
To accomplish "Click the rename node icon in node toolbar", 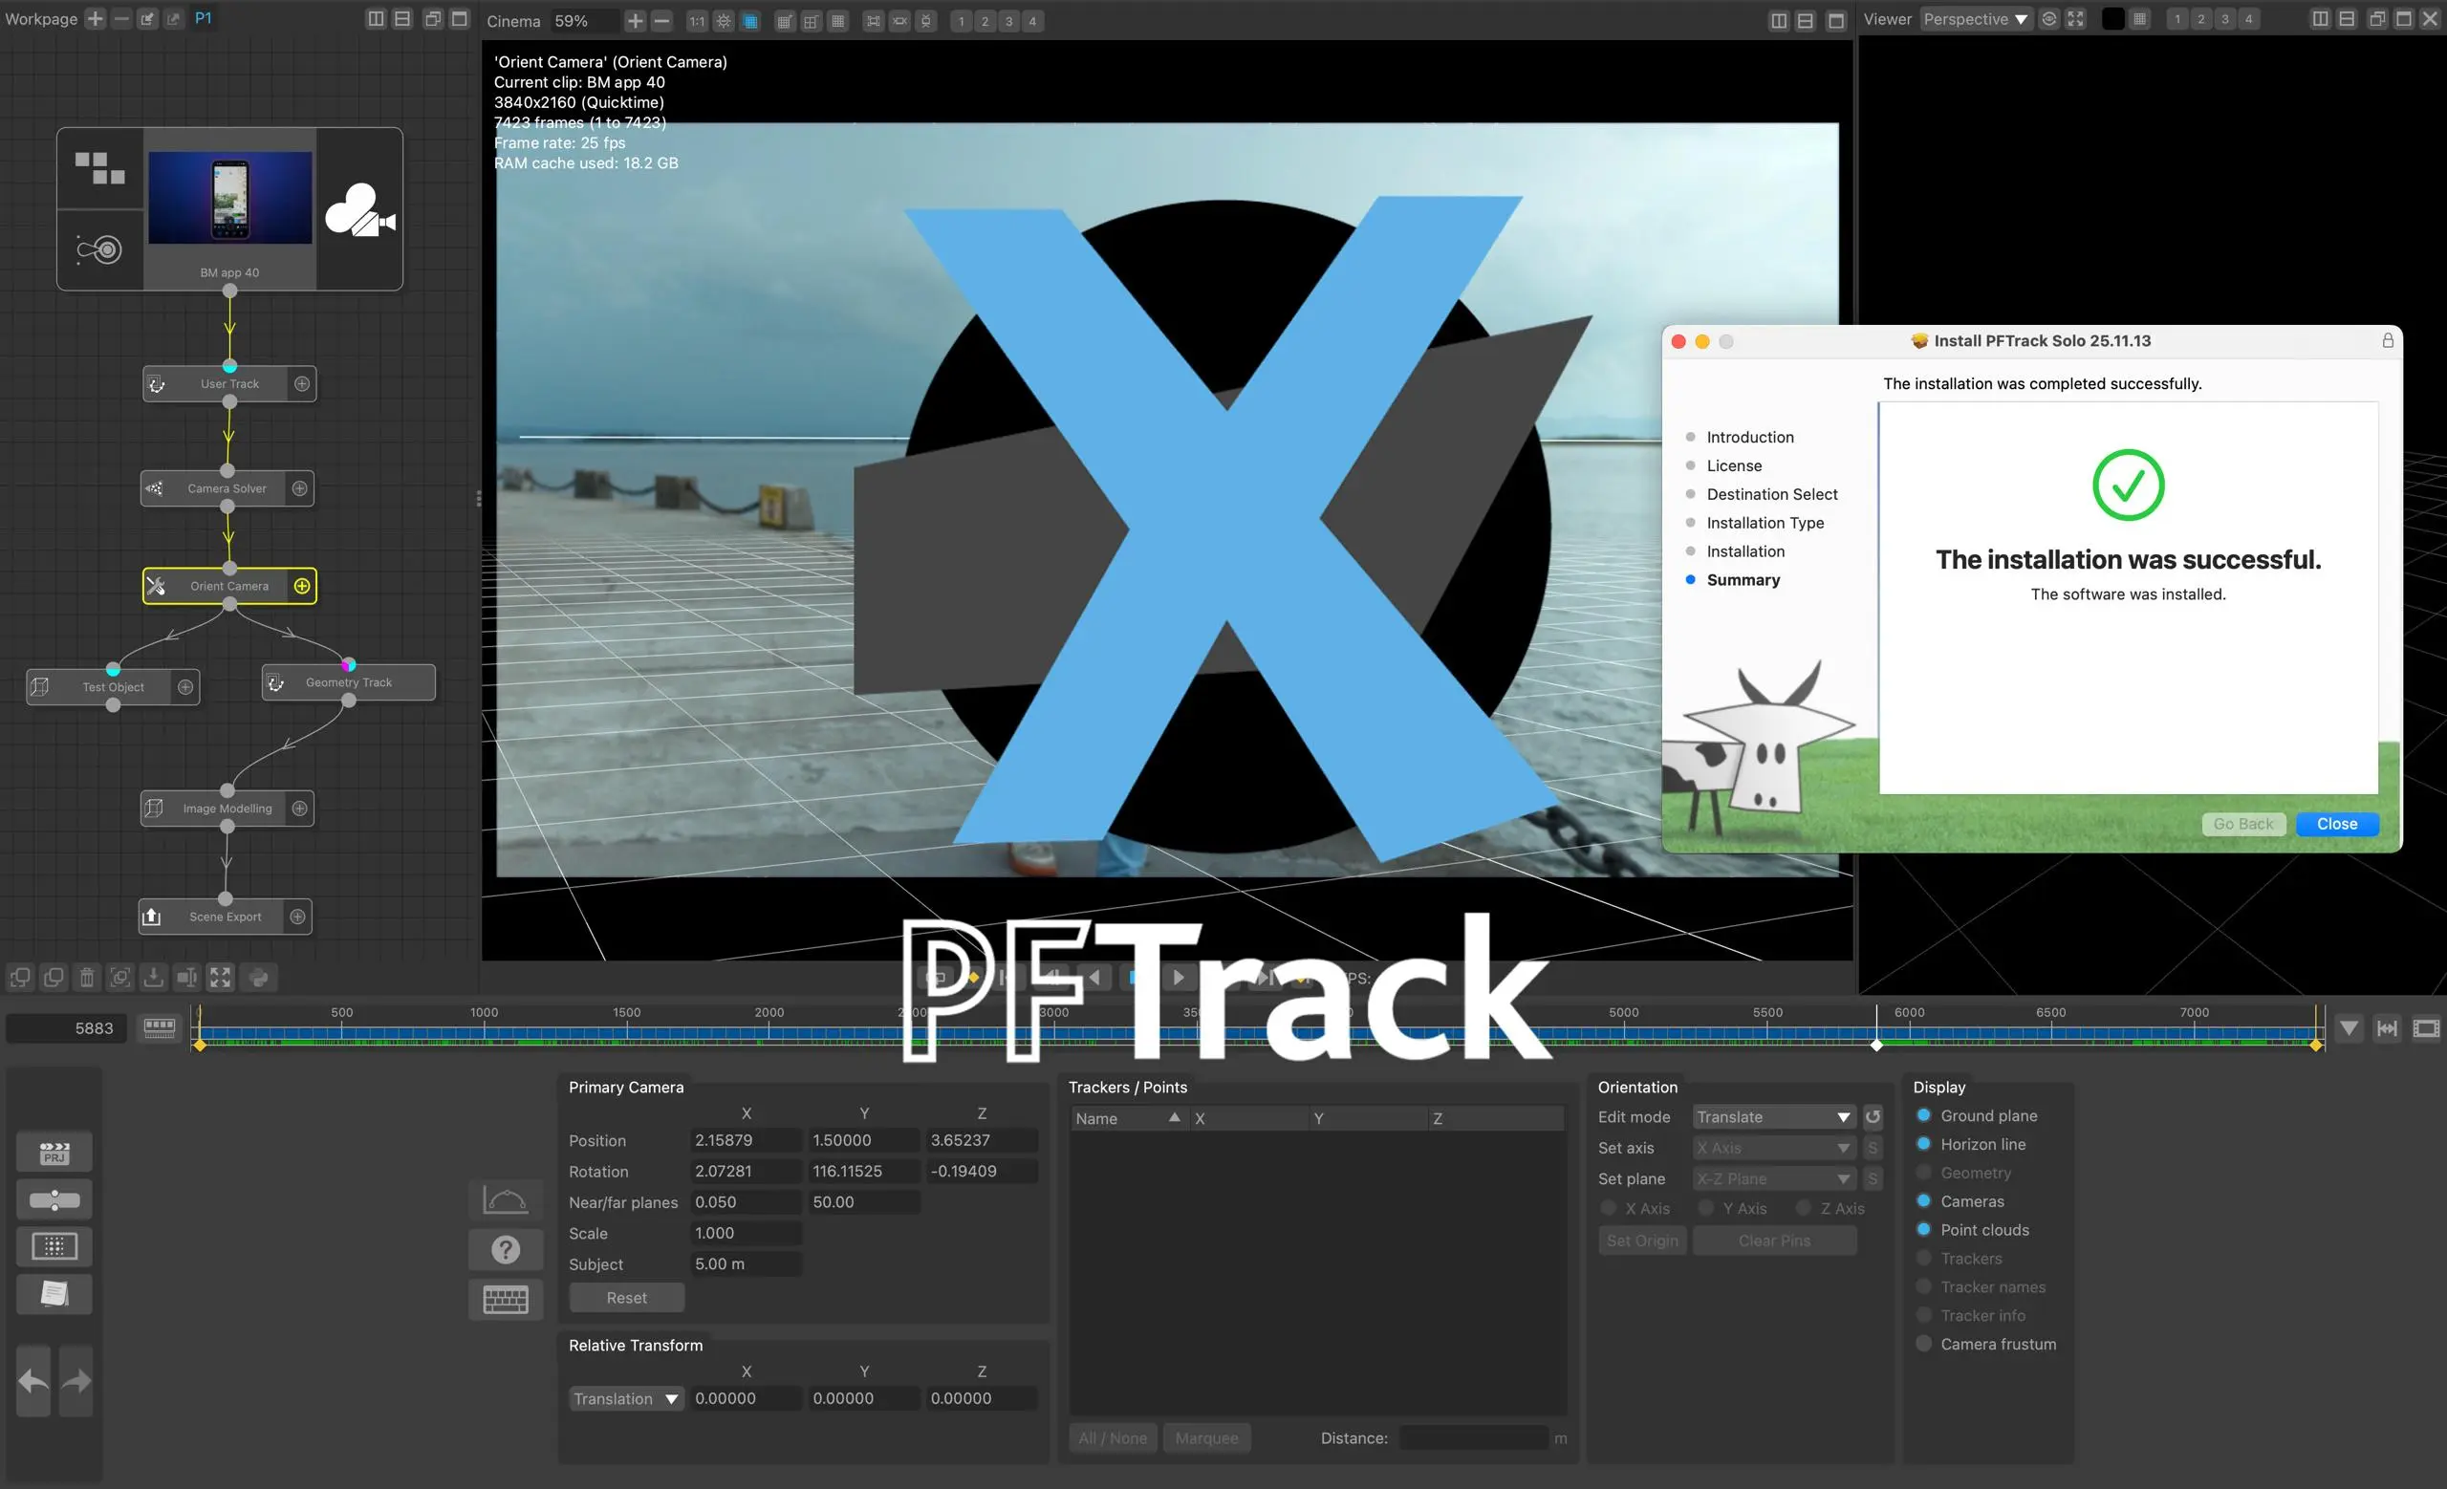I will pyautogui.click(x=186, y=978).
